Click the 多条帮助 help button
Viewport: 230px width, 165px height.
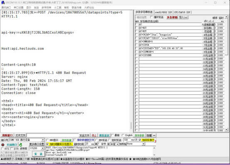pyautogui.click(x=172, y=17)
